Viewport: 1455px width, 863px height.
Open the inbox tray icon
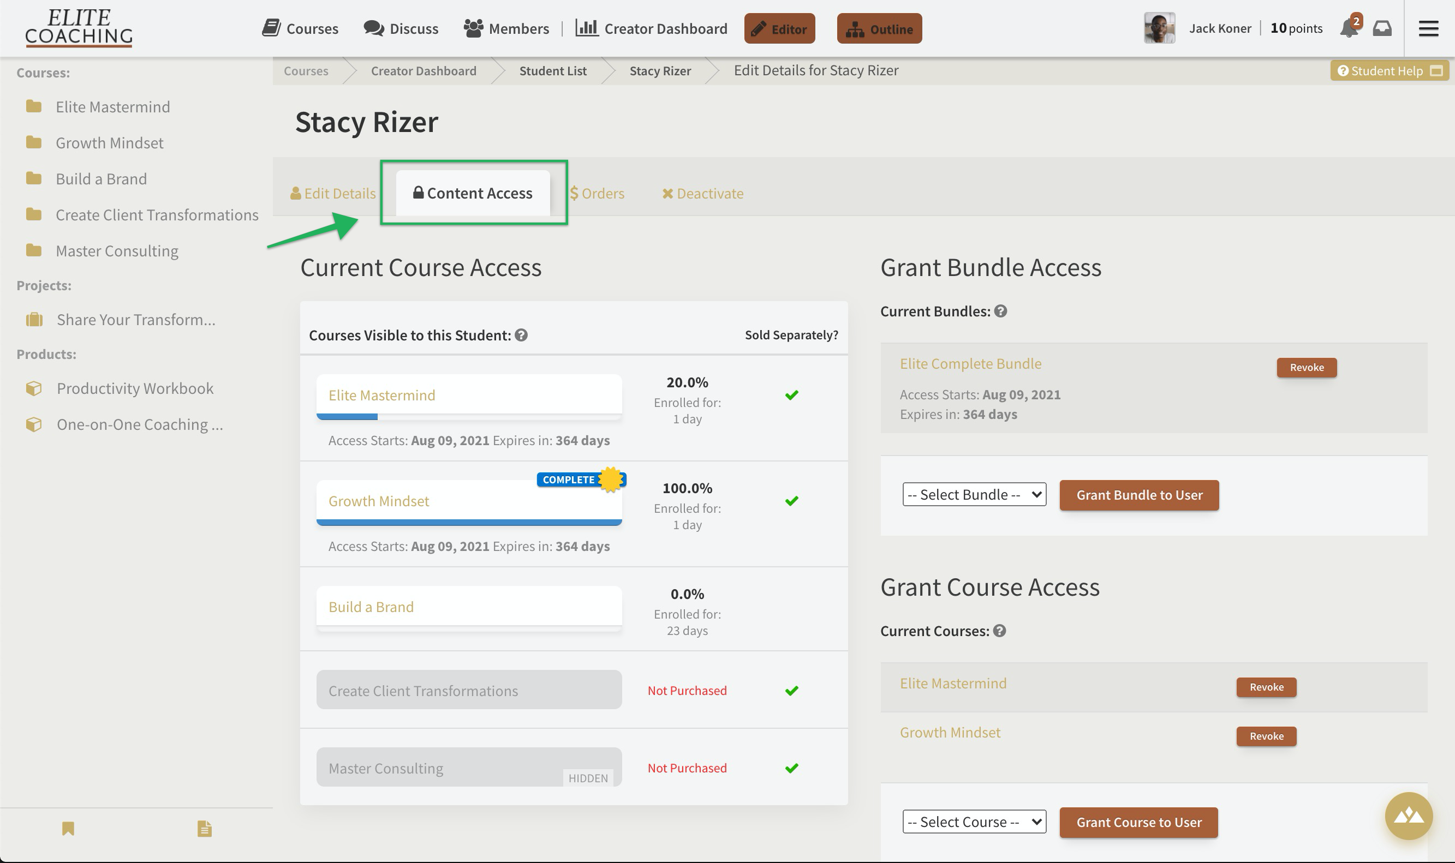[1384, 28]
